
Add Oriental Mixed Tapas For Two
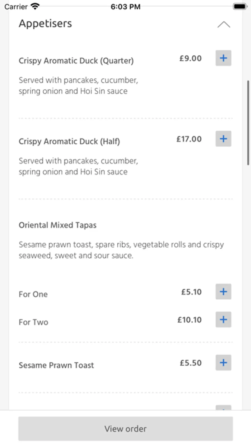[223, 319]
